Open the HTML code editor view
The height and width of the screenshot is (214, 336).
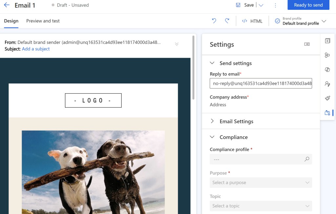tap(251, 21)
